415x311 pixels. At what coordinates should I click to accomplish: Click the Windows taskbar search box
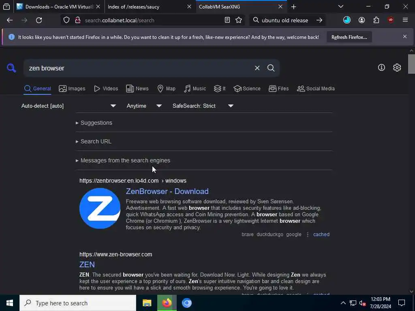click(x=78, y=303)
